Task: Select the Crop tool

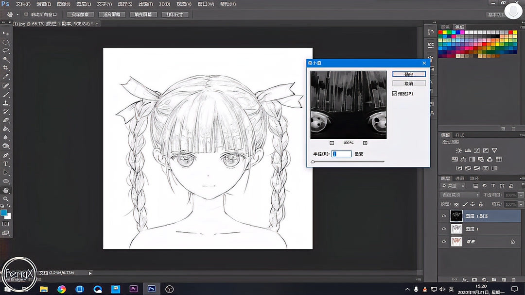Action: pyautogui.click(x=6, y=67)
